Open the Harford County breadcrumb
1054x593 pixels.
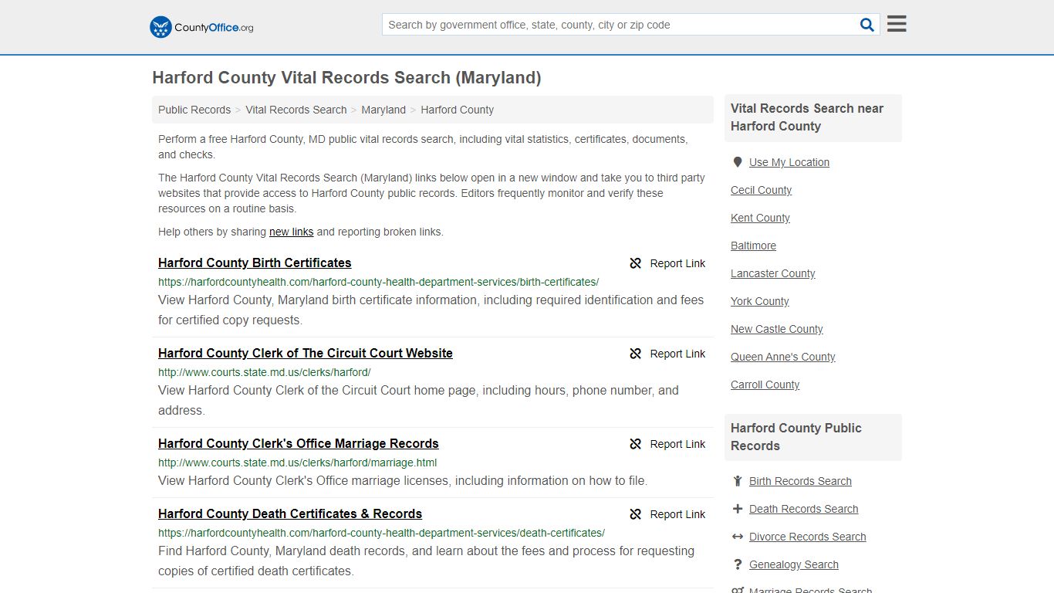coord(457,110)
